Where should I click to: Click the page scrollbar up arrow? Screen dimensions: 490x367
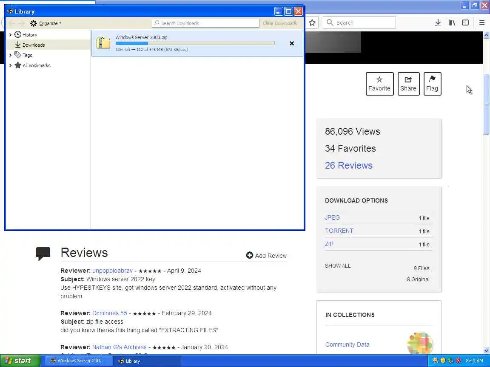[x=486, y=35]
